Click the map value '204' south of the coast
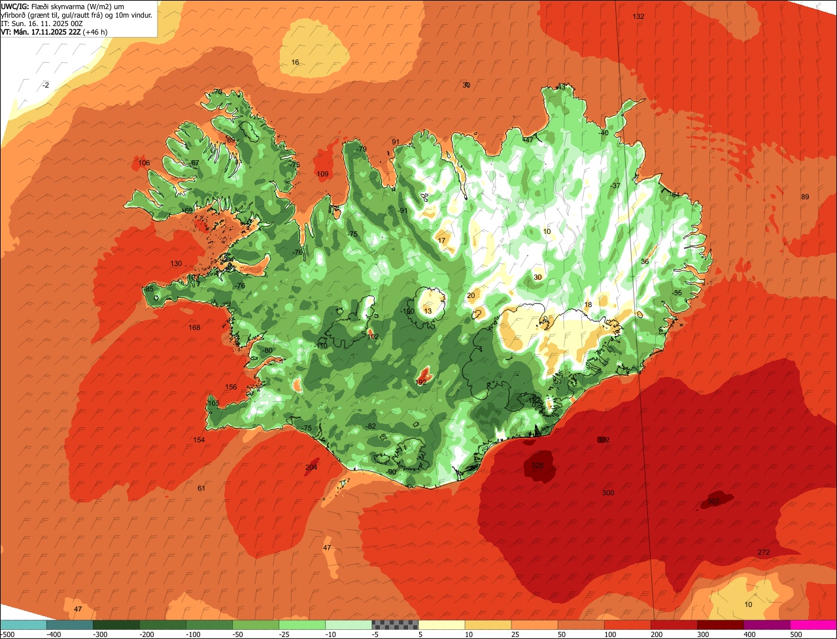This screenshot has height=639, width=837. [311, 467]
